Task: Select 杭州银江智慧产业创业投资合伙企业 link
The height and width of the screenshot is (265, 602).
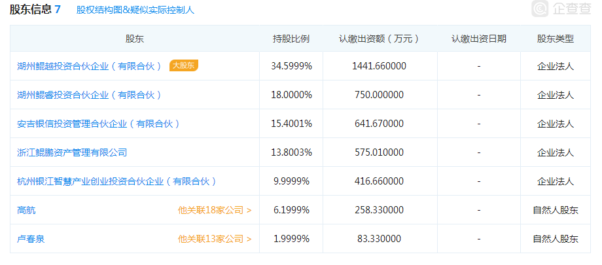Action: point(116,181)
